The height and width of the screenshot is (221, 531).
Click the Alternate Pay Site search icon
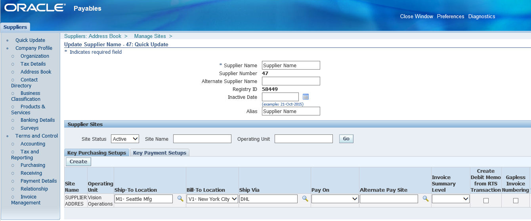(426, 199)
